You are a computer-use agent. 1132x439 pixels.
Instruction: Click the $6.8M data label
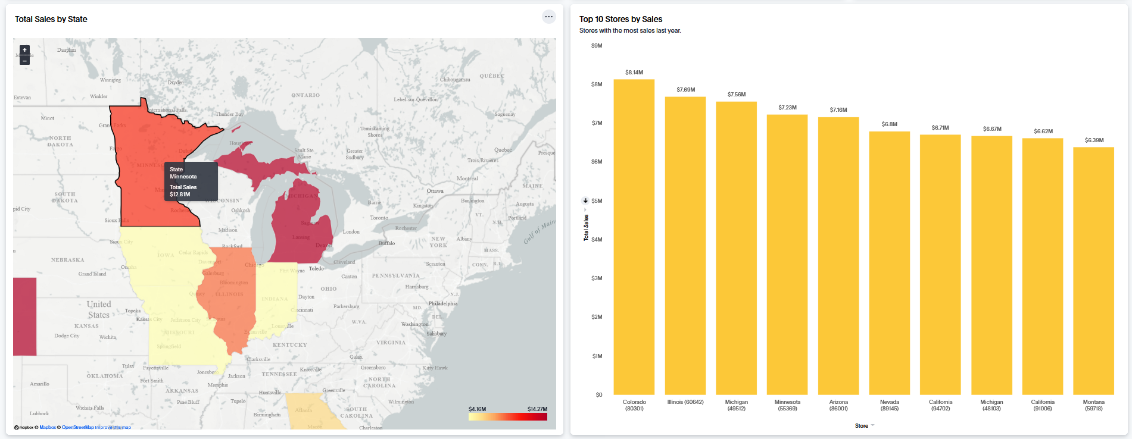890,124
